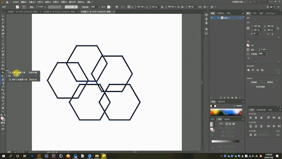This screenshot has height=159, width=282.
Task: Click right Live Paint button in Properties
Action: click(x=270, y=82)
